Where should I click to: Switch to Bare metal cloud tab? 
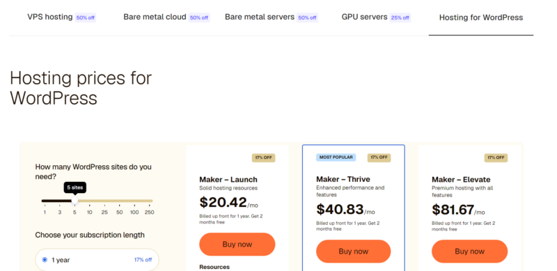(x=155, y=17)
